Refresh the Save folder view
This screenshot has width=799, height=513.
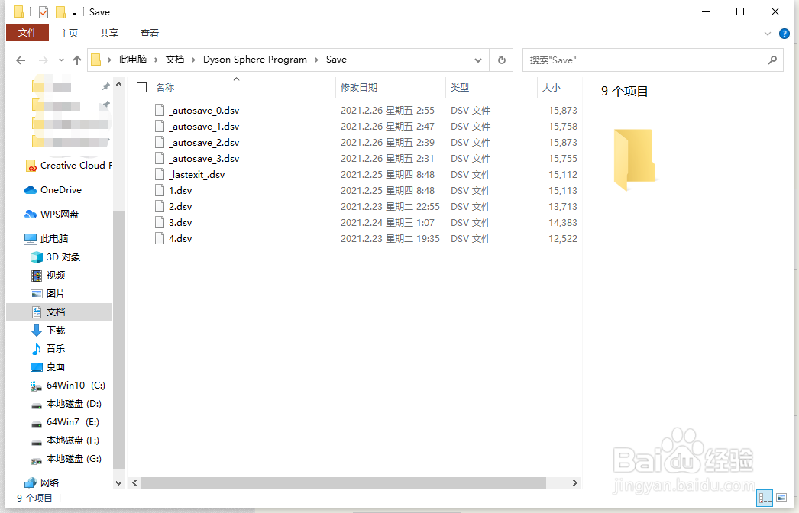(x=501, y=60)
